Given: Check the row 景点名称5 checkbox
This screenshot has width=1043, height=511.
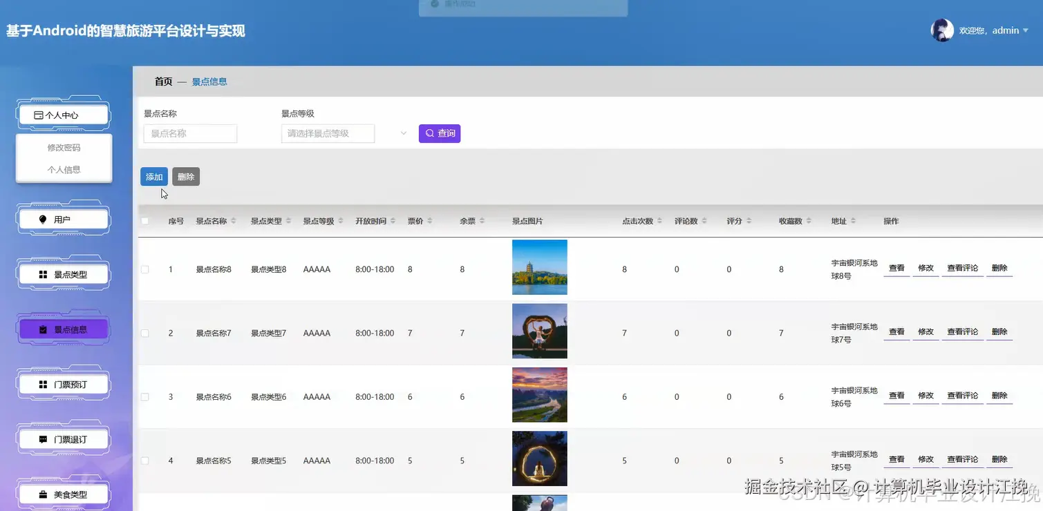Looking at the screenshot, I should [x=145, y=461].
